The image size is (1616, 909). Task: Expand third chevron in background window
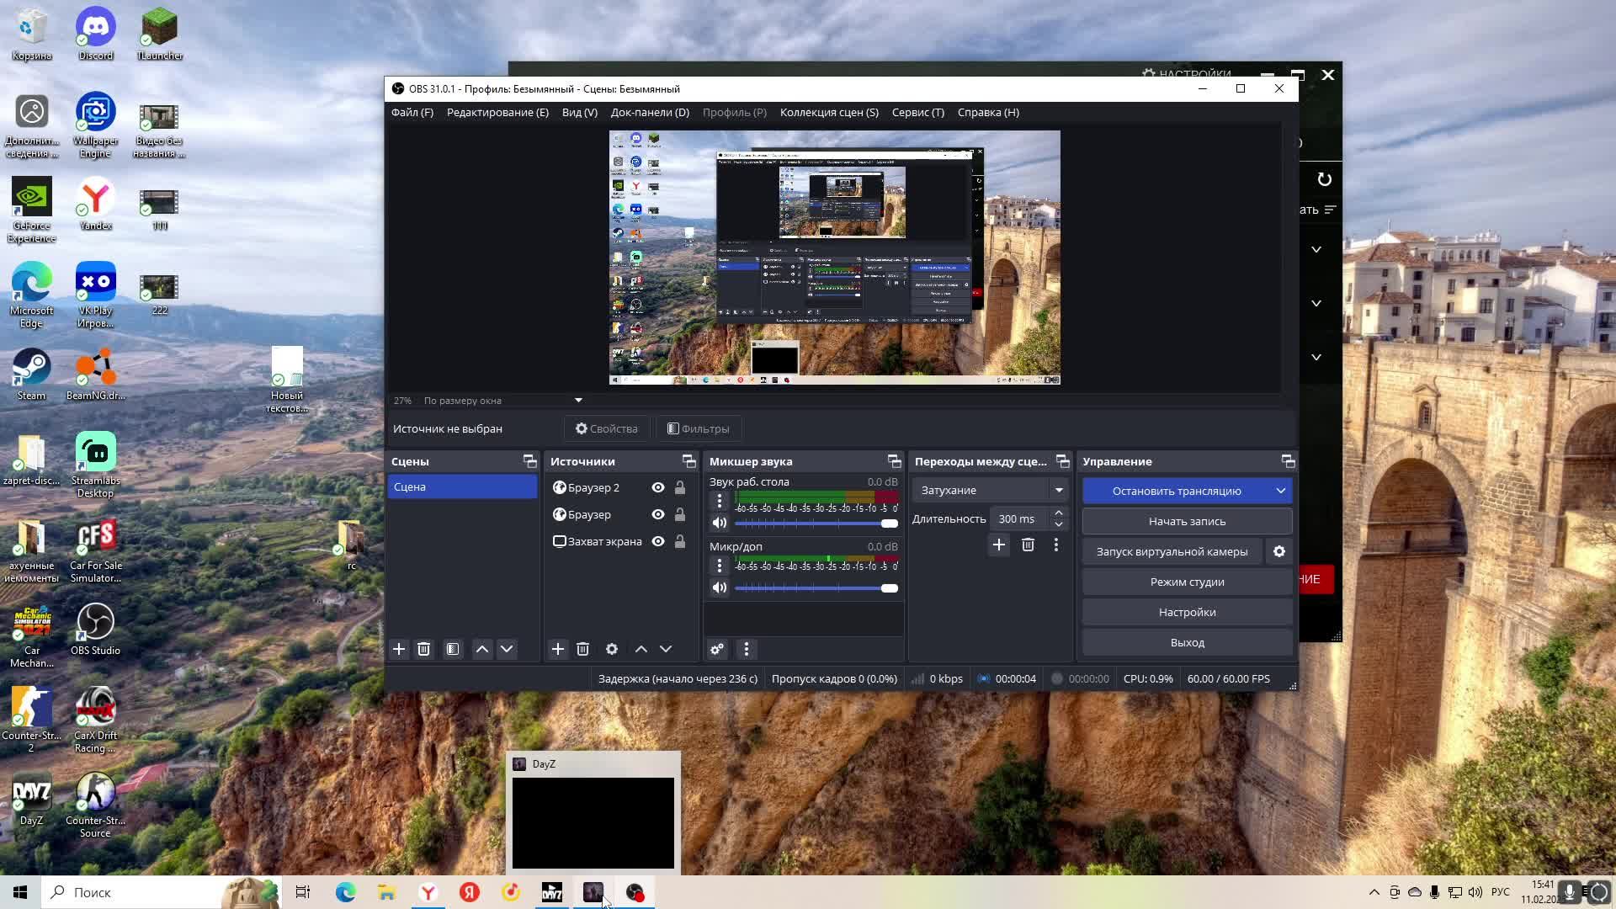[x=1316, y=357]
